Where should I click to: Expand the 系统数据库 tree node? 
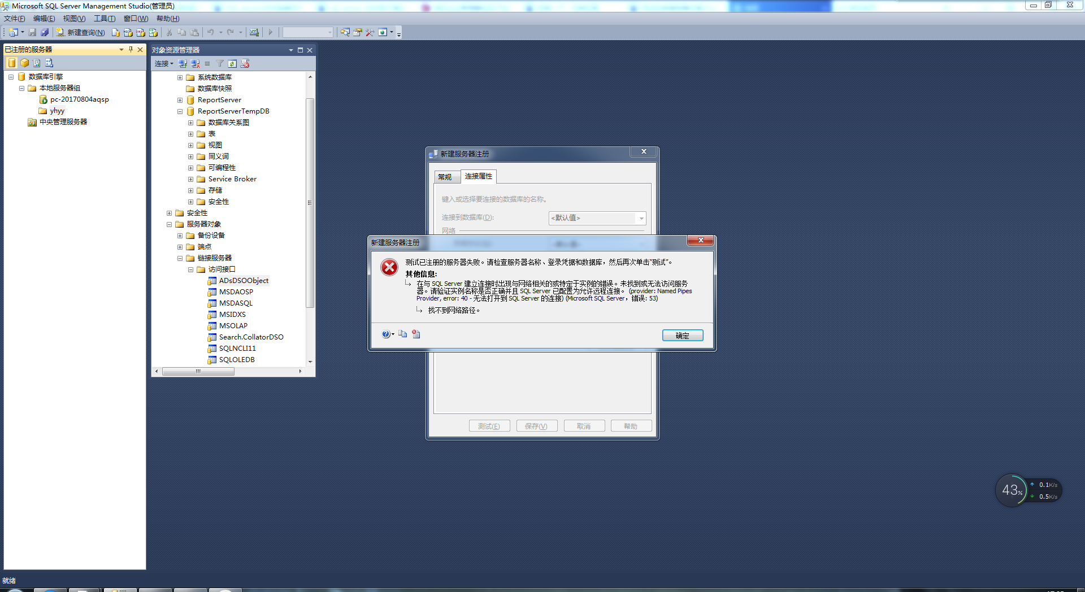(180, 77)
